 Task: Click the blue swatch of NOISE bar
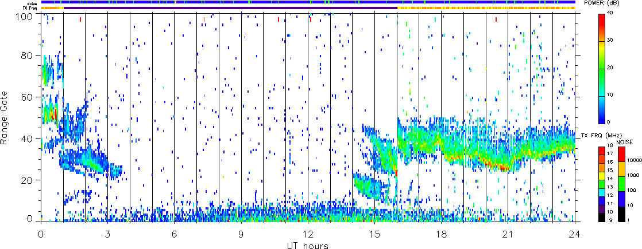click(x=621, y=199)
